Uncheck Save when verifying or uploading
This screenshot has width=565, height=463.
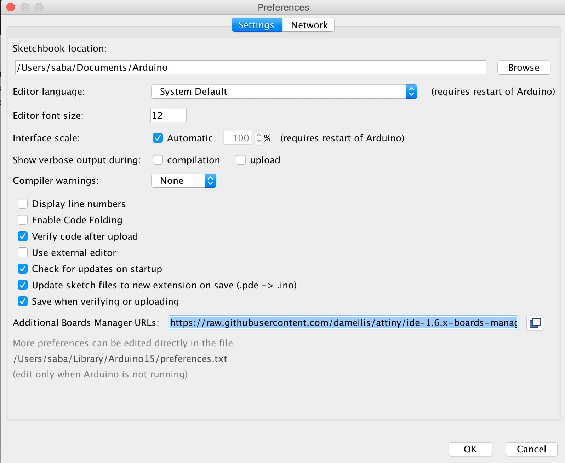(x=23, y=301)
